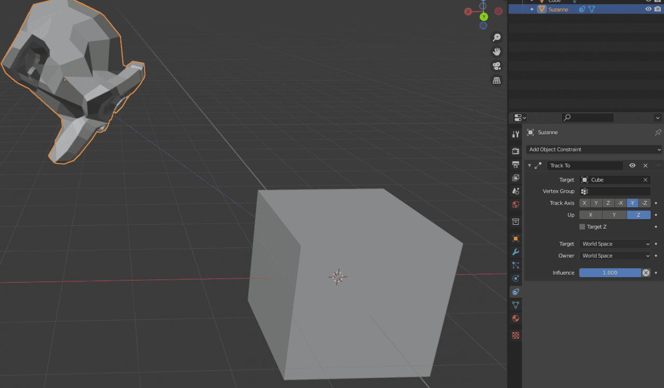Collapse the Track To constraint panel
Viewport: 664px width, 388px height.
529,165
